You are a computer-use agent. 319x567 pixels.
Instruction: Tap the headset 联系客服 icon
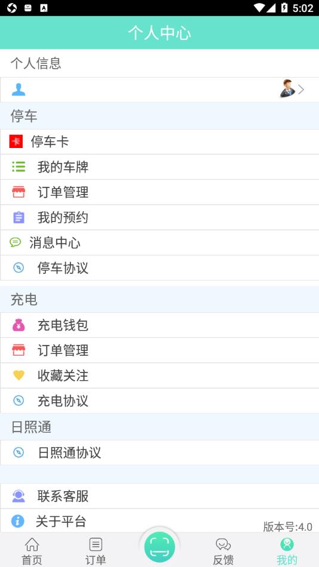19,496
